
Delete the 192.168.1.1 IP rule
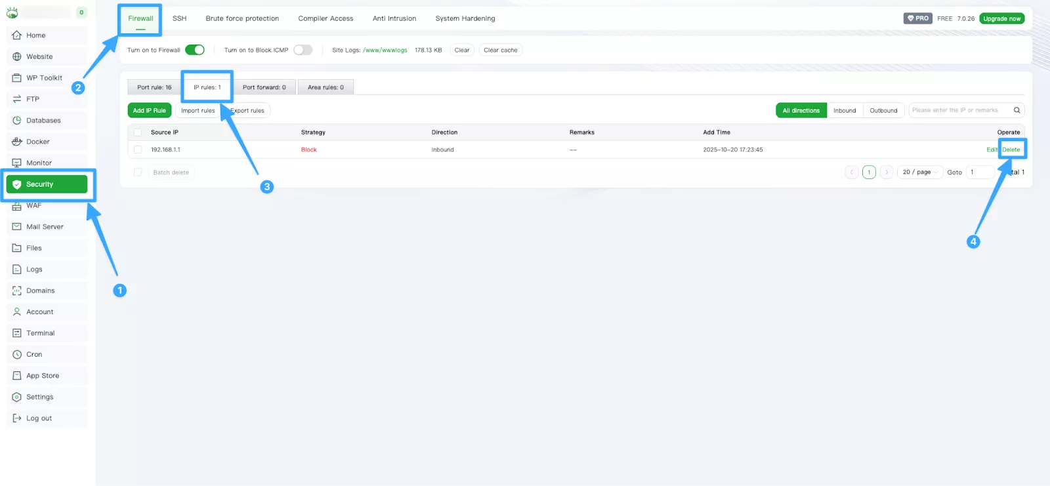click(x=1011, y=150)
